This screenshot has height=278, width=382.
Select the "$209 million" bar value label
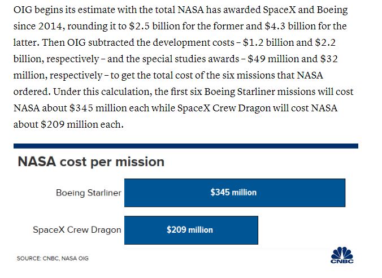click(x=190, y=230)
